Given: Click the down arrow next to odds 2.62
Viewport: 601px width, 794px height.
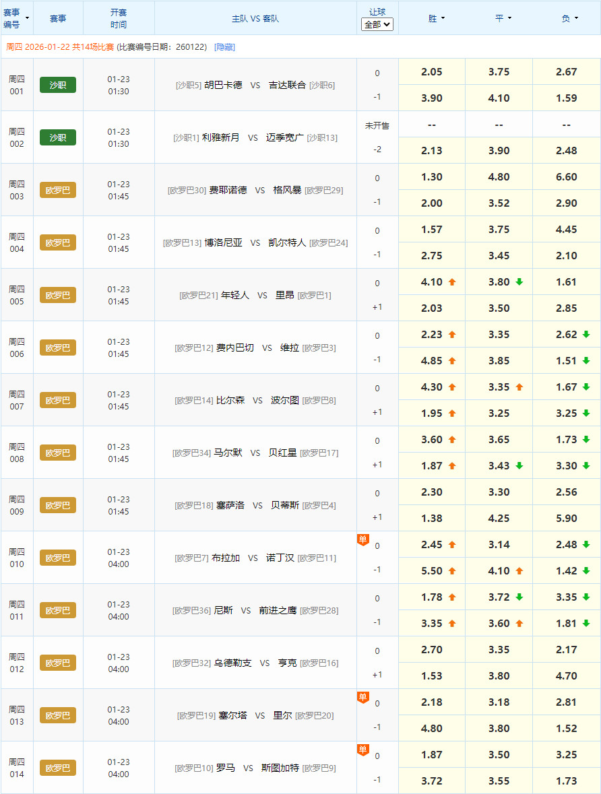Looking at the screenshot, I should coord(585,335).
